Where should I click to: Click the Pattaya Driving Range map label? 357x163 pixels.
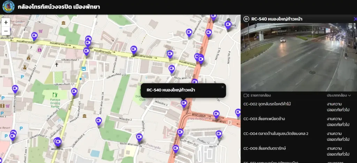pos(55,103)
